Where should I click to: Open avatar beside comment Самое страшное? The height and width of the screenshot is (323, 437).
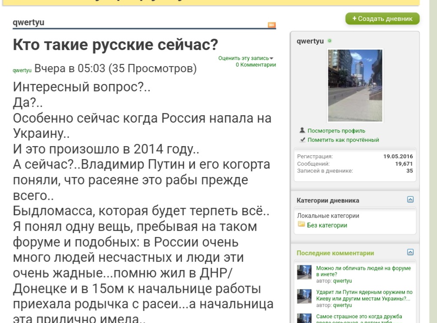pos(304,318)
